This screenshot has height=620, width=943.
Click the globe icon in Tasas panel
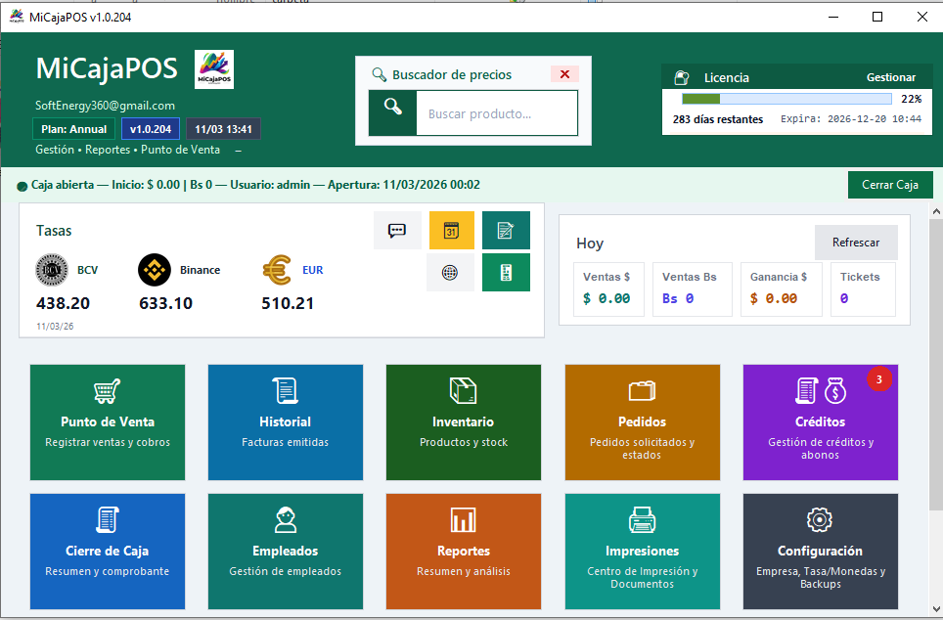(451, 273)
